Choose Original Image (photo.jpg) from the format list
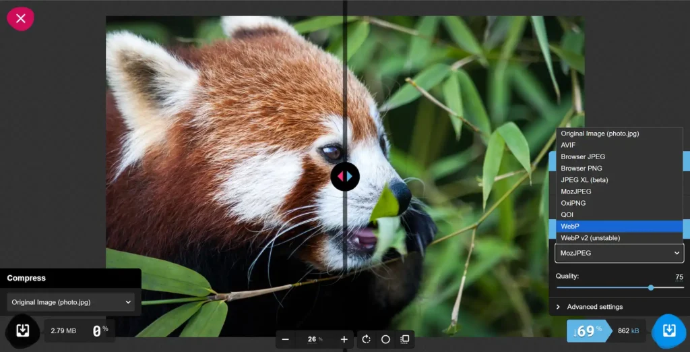 click(x=619, y=134)
